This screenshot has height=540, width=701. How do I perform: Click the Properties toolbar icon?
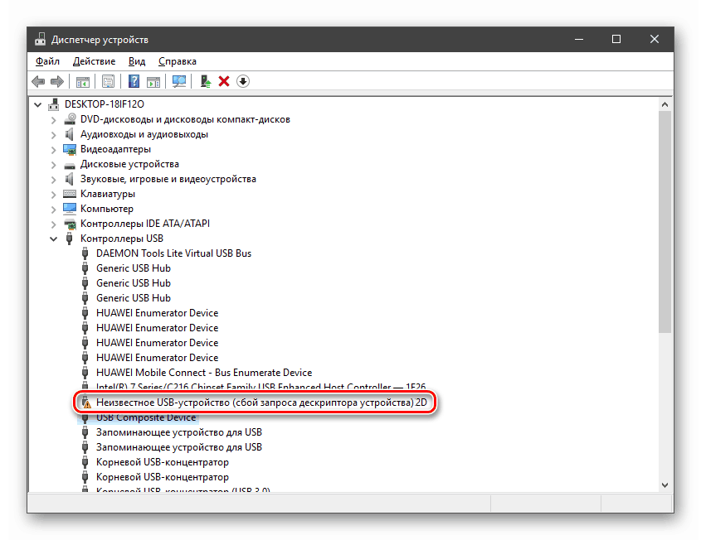click(109, 81)
